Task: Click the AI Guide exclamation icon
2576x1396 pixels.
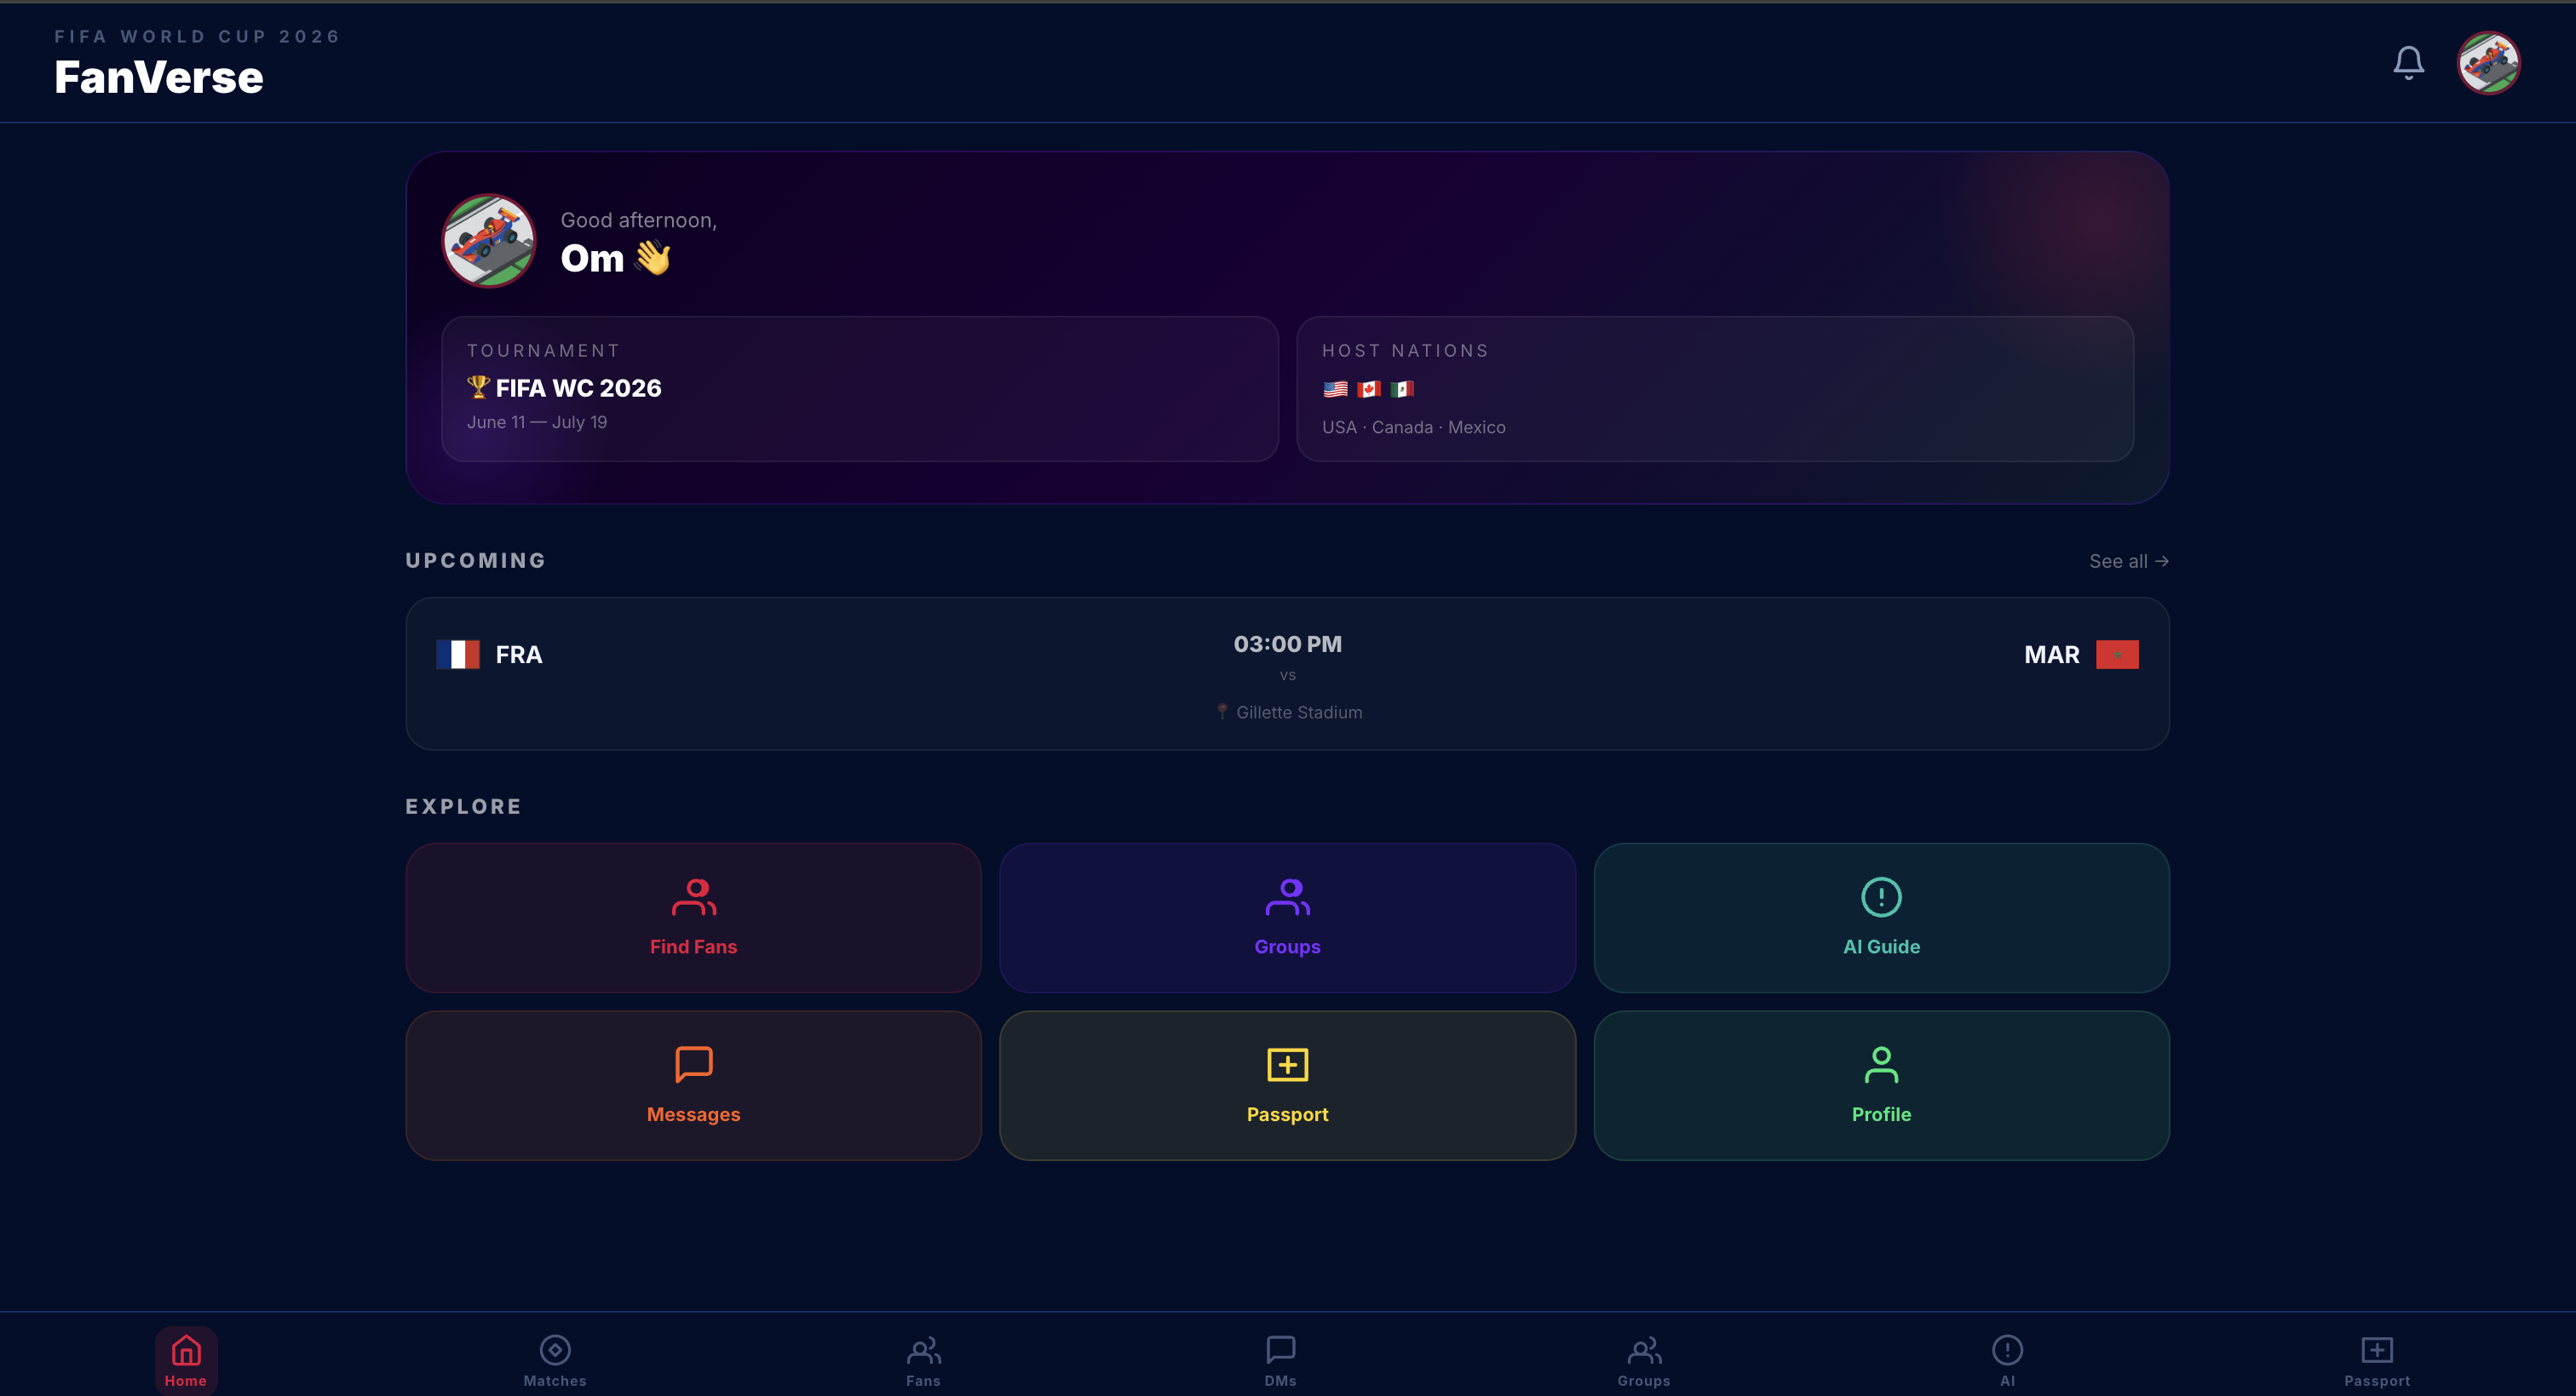Action: (x=1881, y=896)
